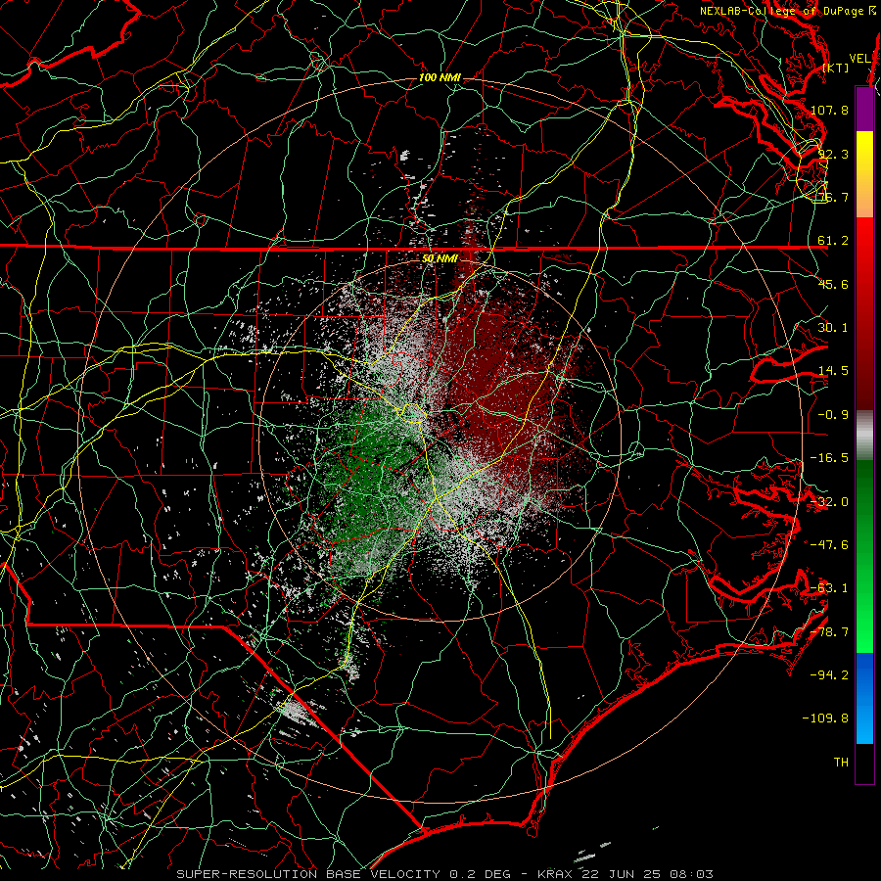This screenshot has height=881, width=881.
Task: Click the -63.1 scale value
Action: point(829,588)
